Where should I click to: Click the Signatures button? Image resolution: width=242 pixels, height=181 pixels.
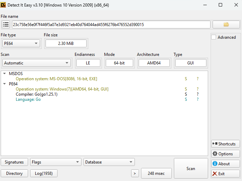[x=14, y=162]
